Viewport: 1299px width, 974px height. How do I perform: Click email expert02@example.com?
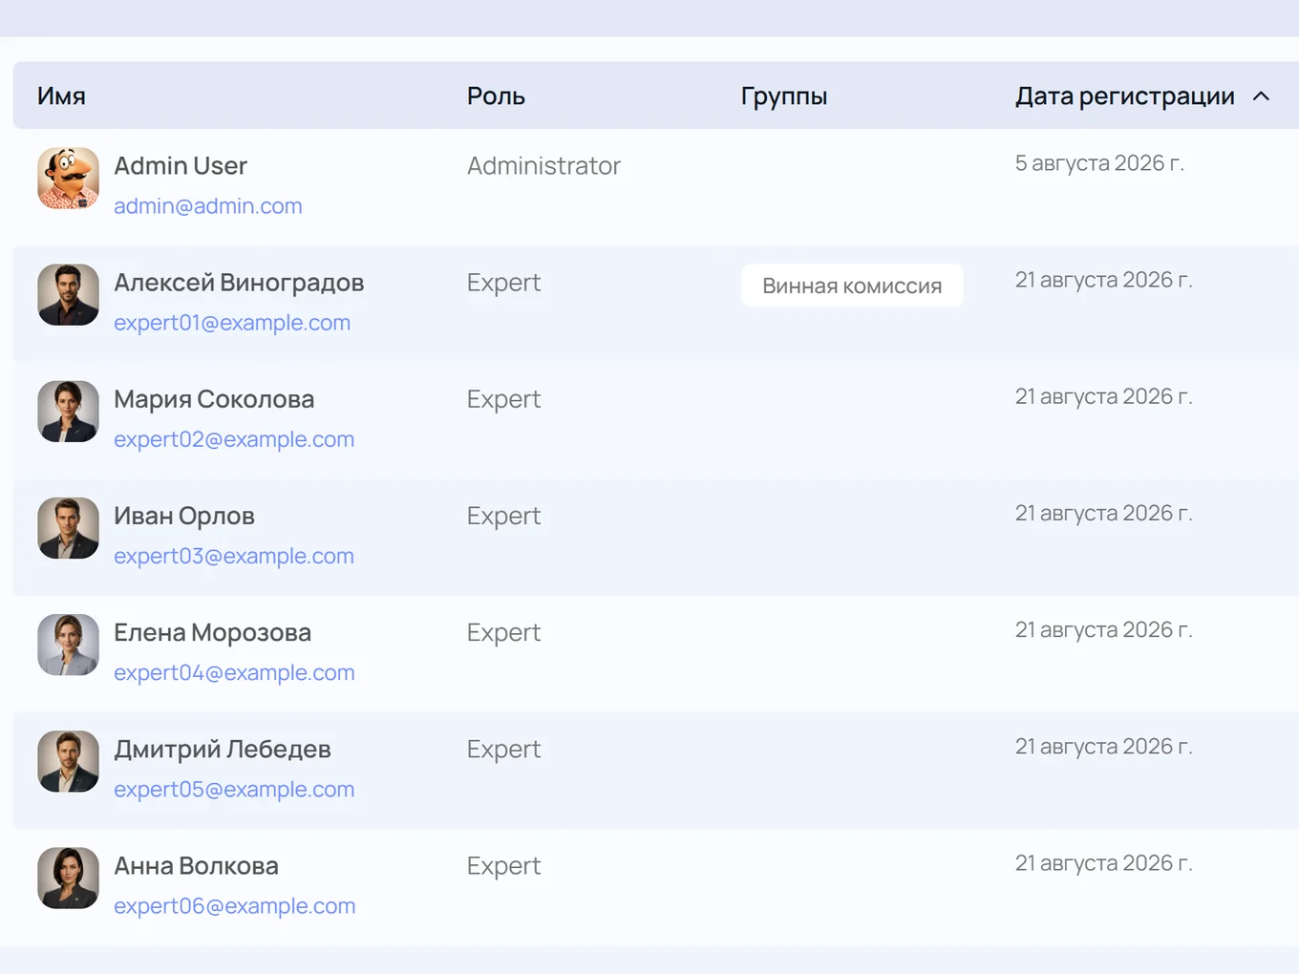click(x=234, y=439)
